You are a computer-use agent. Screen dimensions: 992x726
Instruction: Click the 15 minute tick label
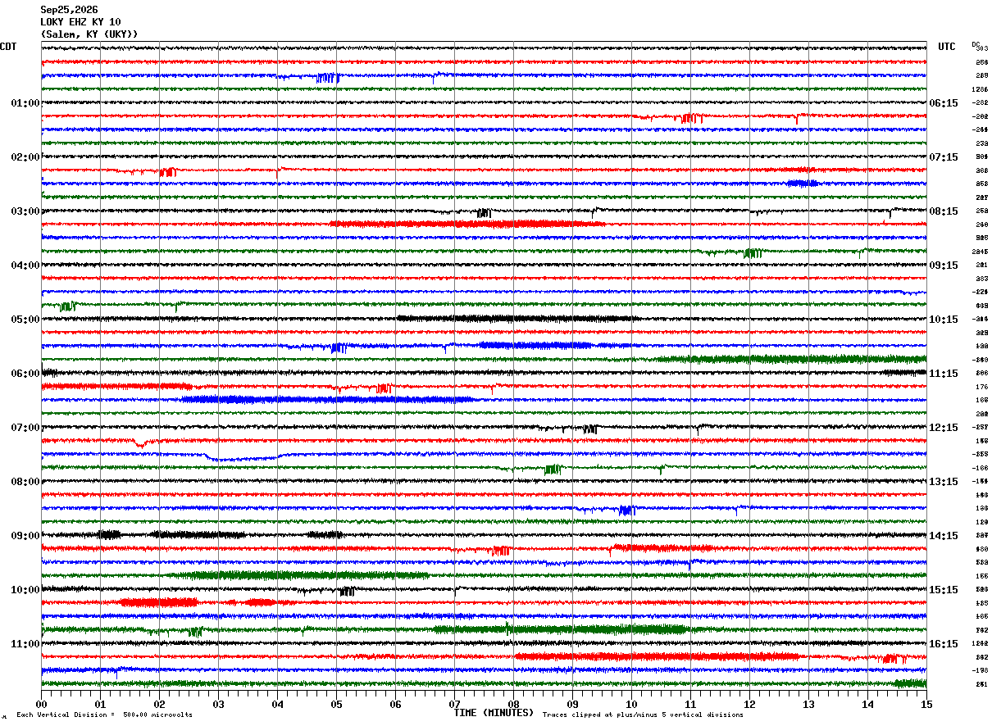click(926, 704)
